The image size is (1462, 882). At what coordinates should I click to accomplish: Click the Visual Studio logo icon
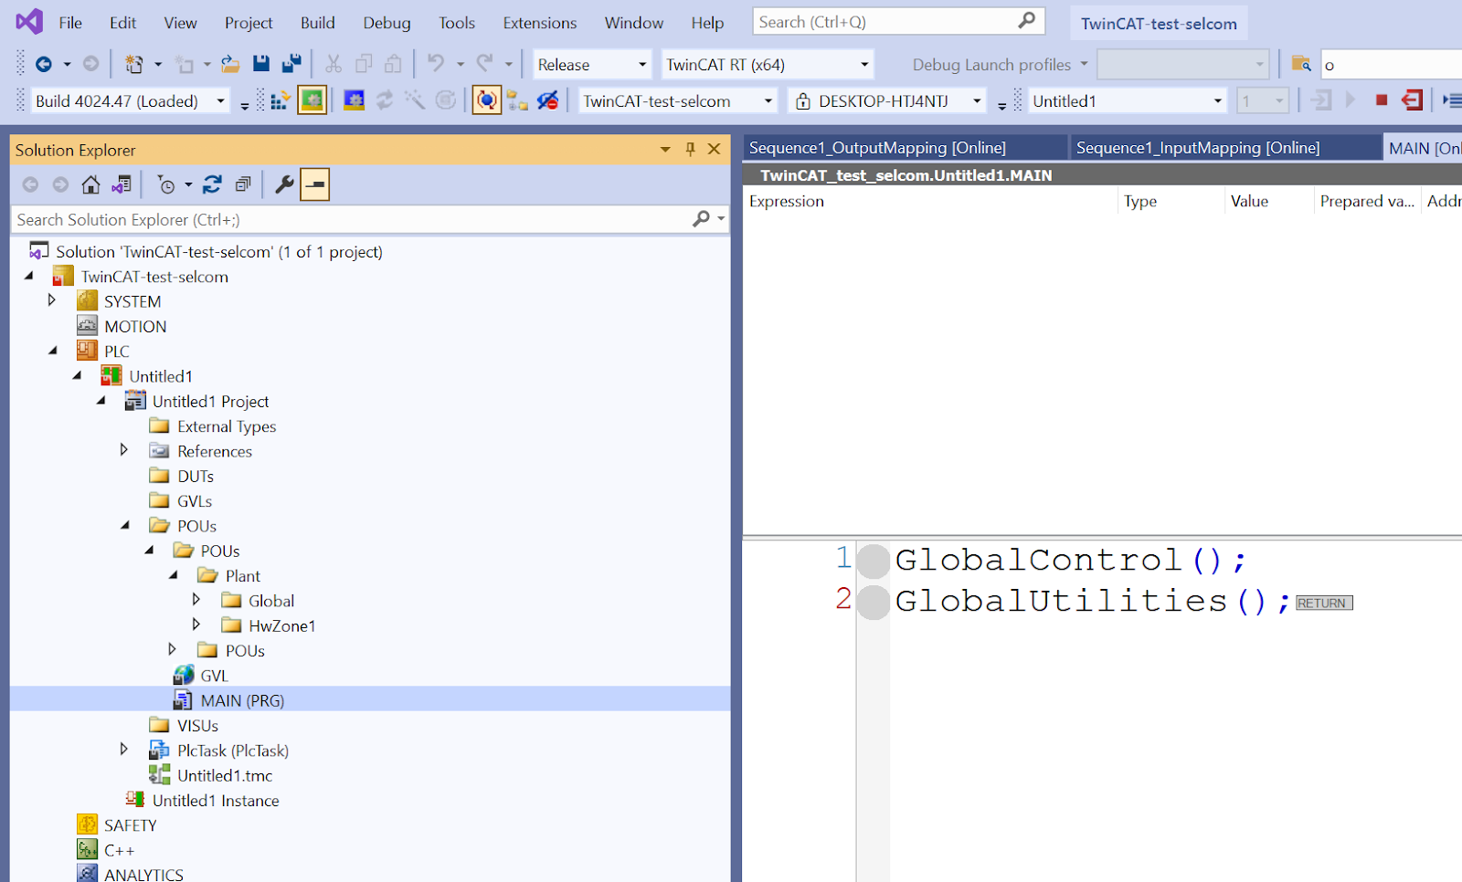tap(29, 22)
